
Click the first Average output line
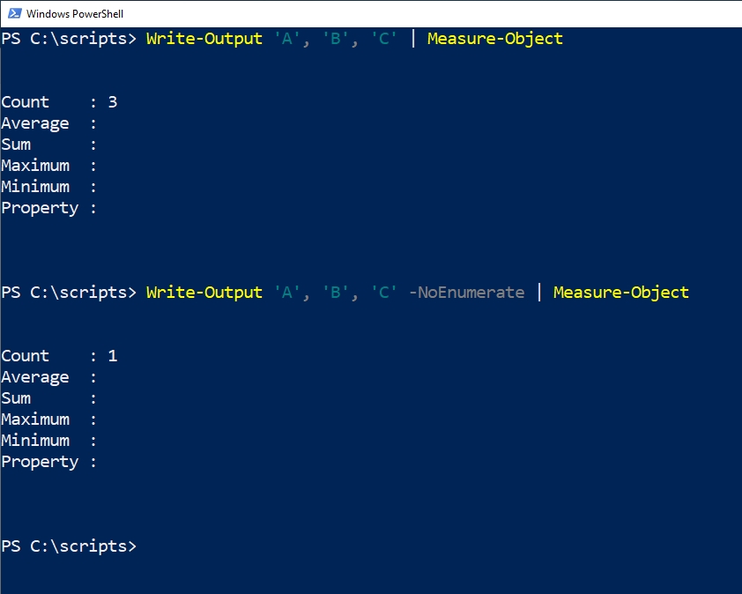(x=48, y=123)
